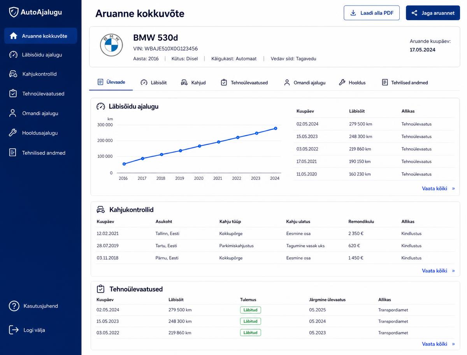Click repair cost 2 350 €
Screen dimensions: 467x355
(356, 234)
